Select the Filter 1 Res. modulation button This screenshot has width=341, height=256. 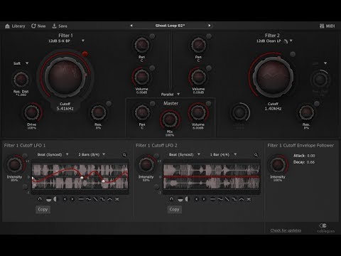click(x=109, y=103)
